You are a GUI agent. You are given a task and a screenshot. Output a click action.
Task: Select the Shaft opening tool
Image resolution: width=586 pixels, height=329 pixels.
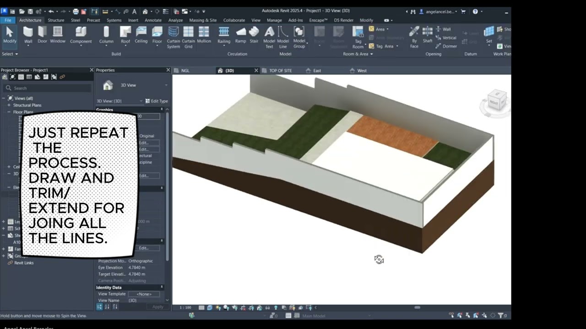tap(428, 35)
